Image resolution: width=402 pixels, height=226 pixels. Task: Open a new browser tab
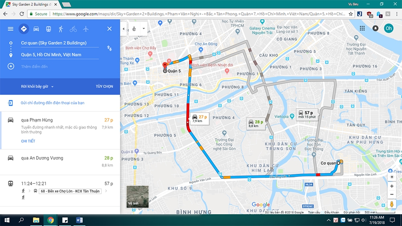click(66, 5)
